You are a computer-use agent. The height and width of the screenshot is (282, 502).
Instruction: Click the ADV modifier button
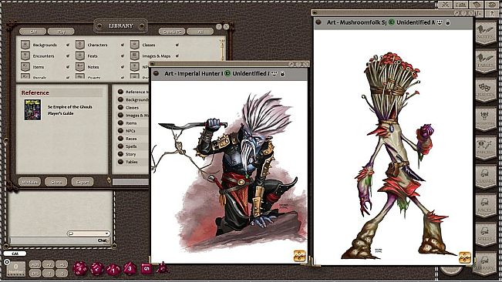(x=35, y=264)
